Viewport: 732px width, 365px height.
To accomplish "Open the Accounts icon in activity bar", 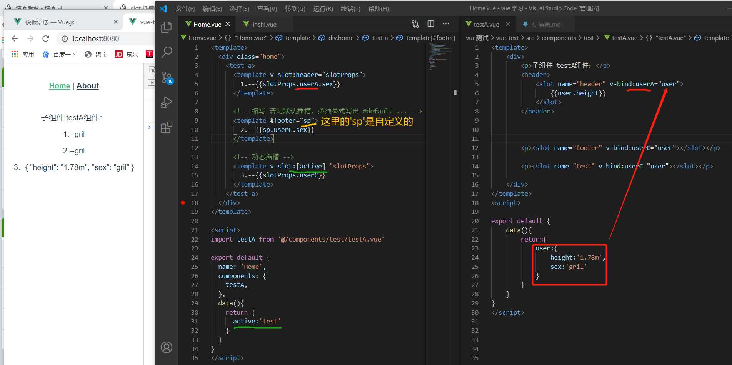I will pos(166,347).
